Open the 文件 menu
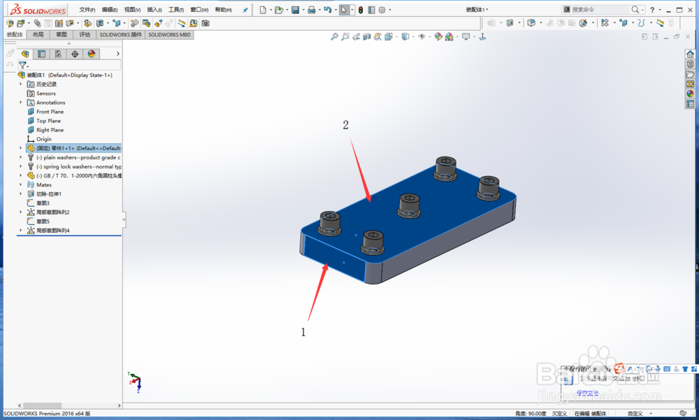Image resolution: width=699 pixels, height=420 pixels. tap(87, 10)
